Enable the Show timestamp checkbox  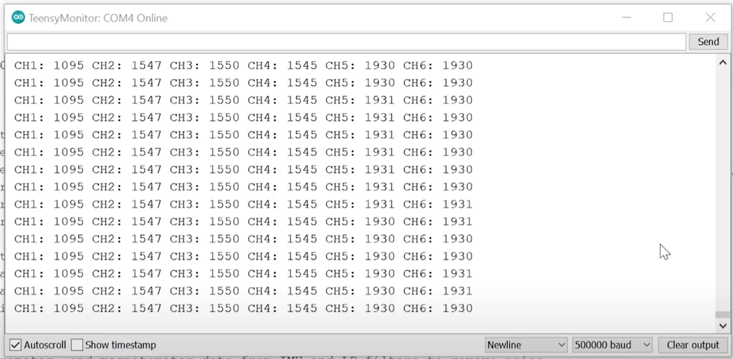point(77,345)
